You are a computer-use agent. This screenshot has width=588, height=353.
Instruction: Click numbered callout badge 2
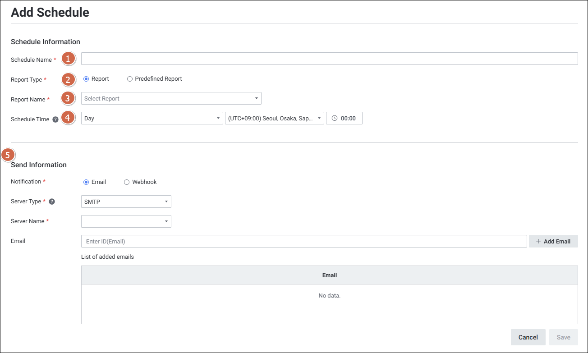coord(68,79)
